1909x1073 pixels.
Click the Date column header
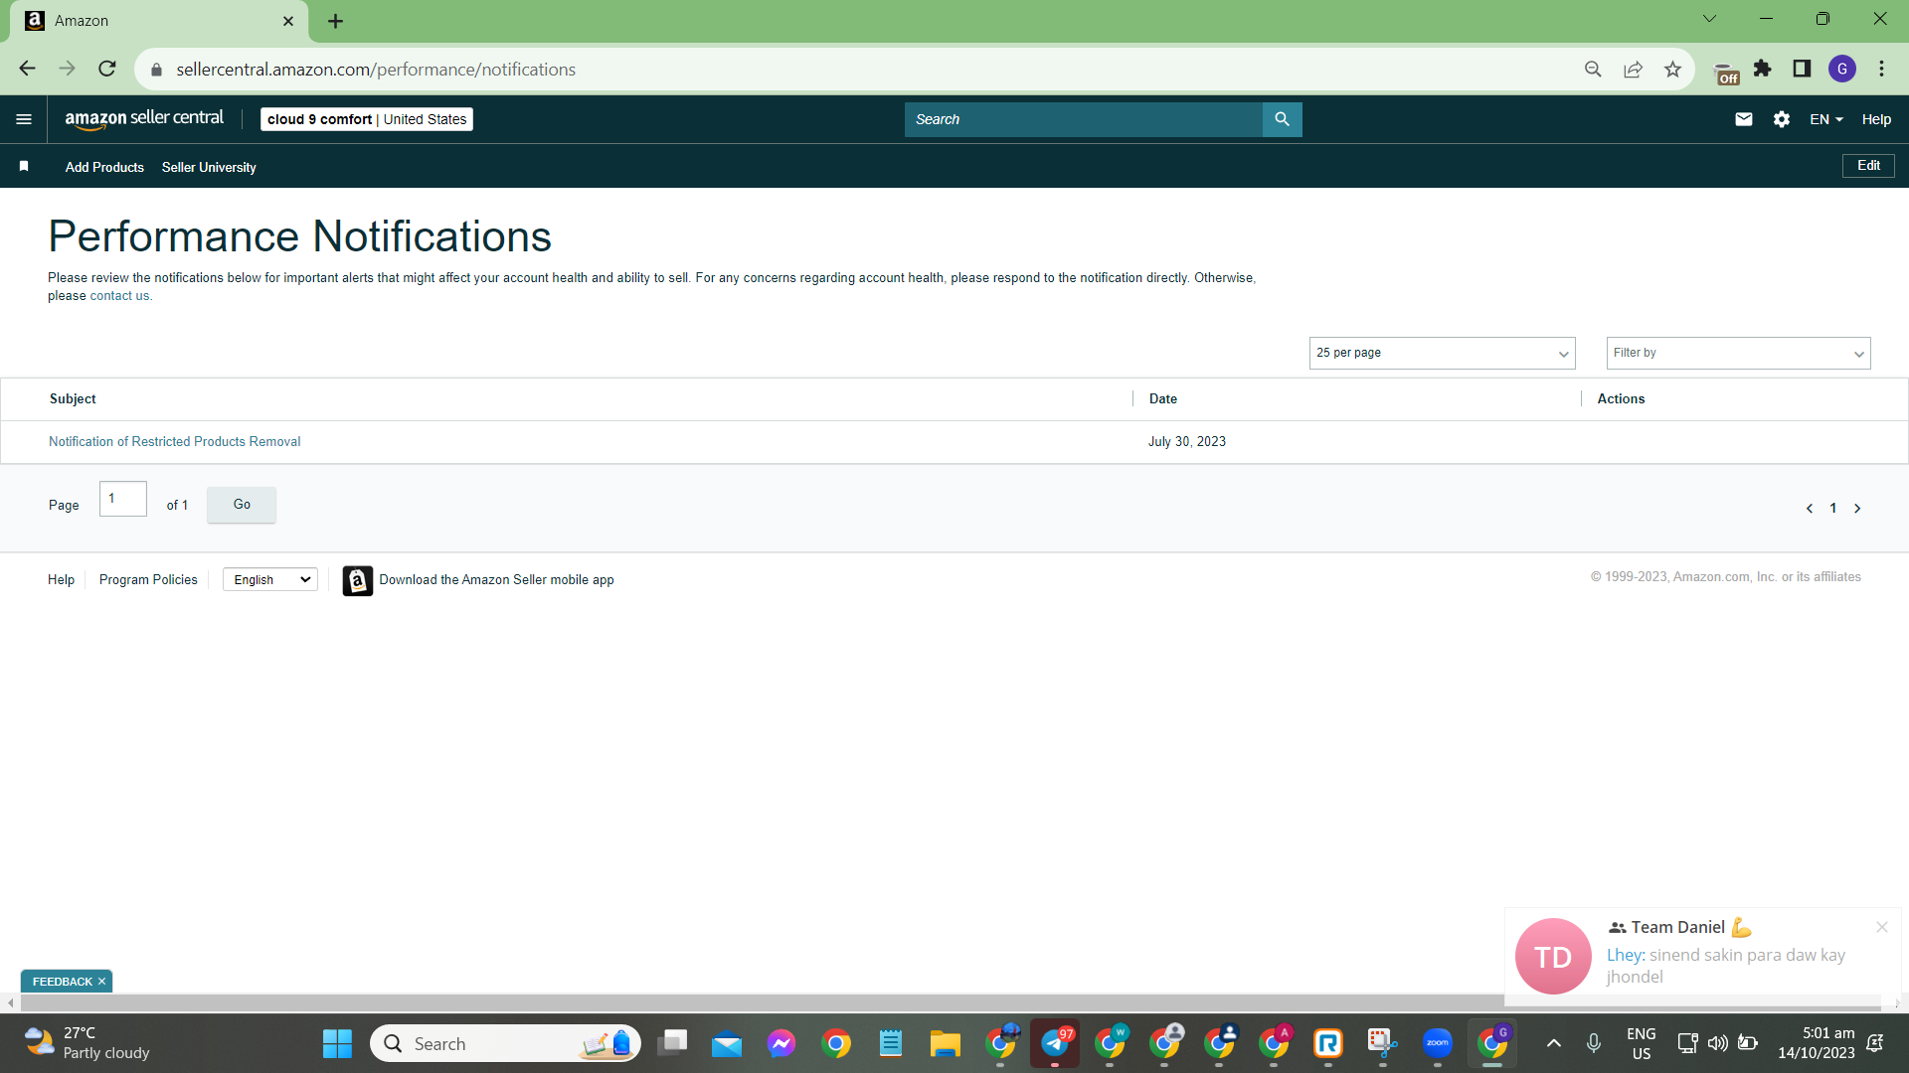pyautogui.click(x=1163, y=398)
